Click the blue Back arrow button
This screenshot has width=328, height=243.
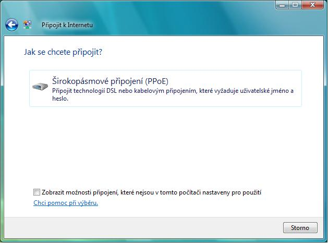[x=11, y=25]
